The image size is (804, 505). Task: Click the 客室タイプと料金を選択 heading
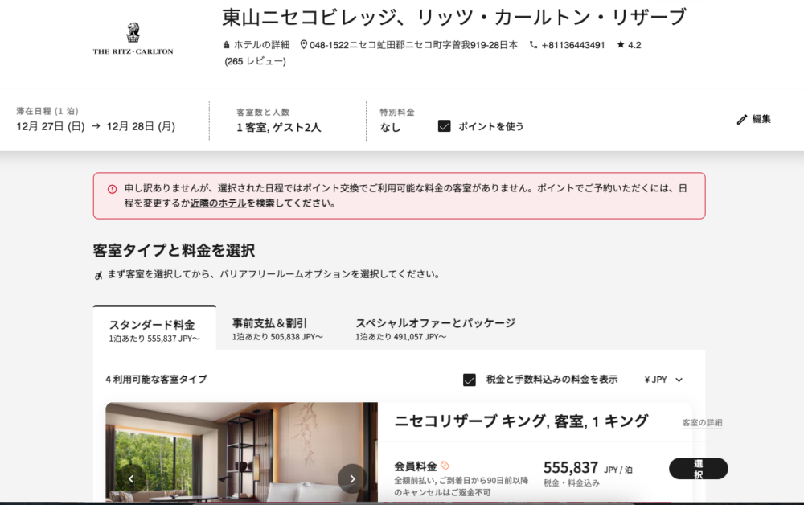174,251
